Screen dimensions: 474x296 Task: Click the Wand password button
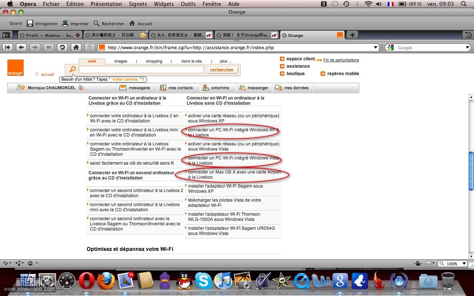[x=89, y=47]
